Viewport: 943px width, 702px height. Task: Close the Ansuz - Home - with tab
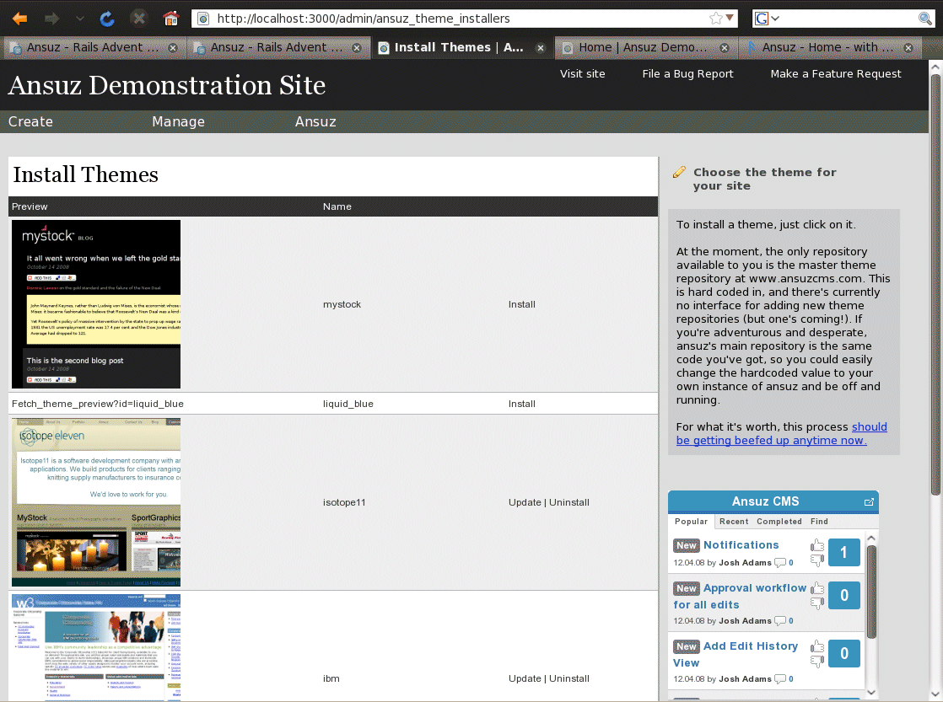click(x=908, y=48)
